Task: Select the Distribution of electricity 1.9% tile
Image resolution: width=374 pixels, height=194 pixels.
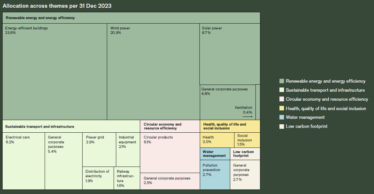Action: pos(98,178)
